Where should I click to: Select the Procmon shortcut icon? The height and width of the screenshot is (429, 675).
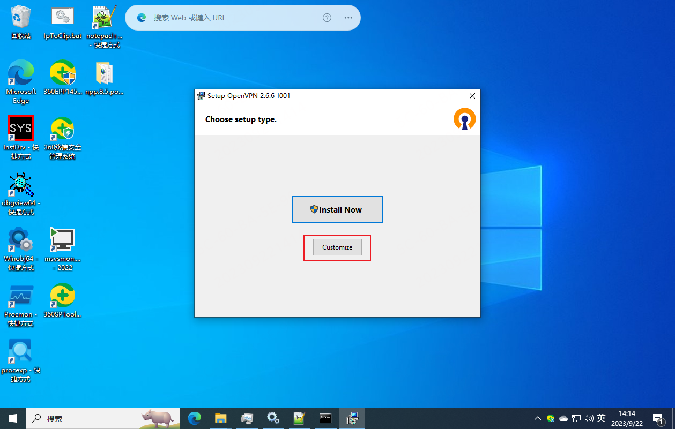(21, 305)
